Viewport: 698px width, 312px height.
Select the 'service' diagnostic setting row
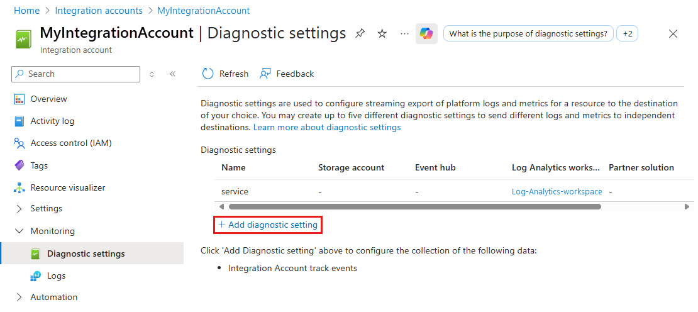[x=453, y=191]
